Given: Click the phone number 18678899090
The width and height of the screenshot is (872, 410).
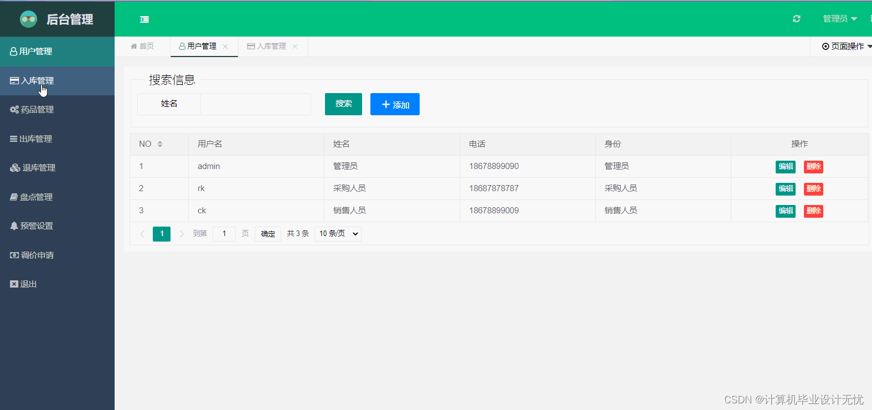Looking at the screenshot, I should coord(494,166).
